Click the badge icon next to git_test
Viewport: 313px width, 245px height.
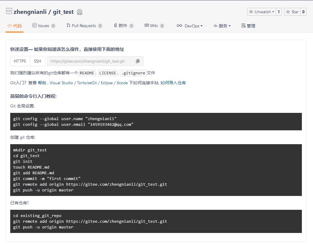coord(80,12)
